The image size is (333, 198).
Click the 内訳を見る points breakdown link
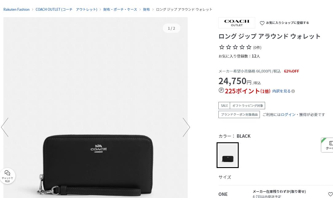point(281,91)
